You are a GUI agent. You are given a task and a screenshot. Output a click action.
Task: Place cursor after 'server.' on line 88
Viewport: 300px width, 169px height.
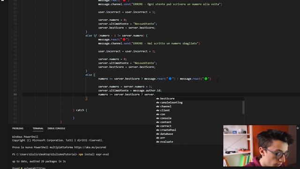(155, 94)
